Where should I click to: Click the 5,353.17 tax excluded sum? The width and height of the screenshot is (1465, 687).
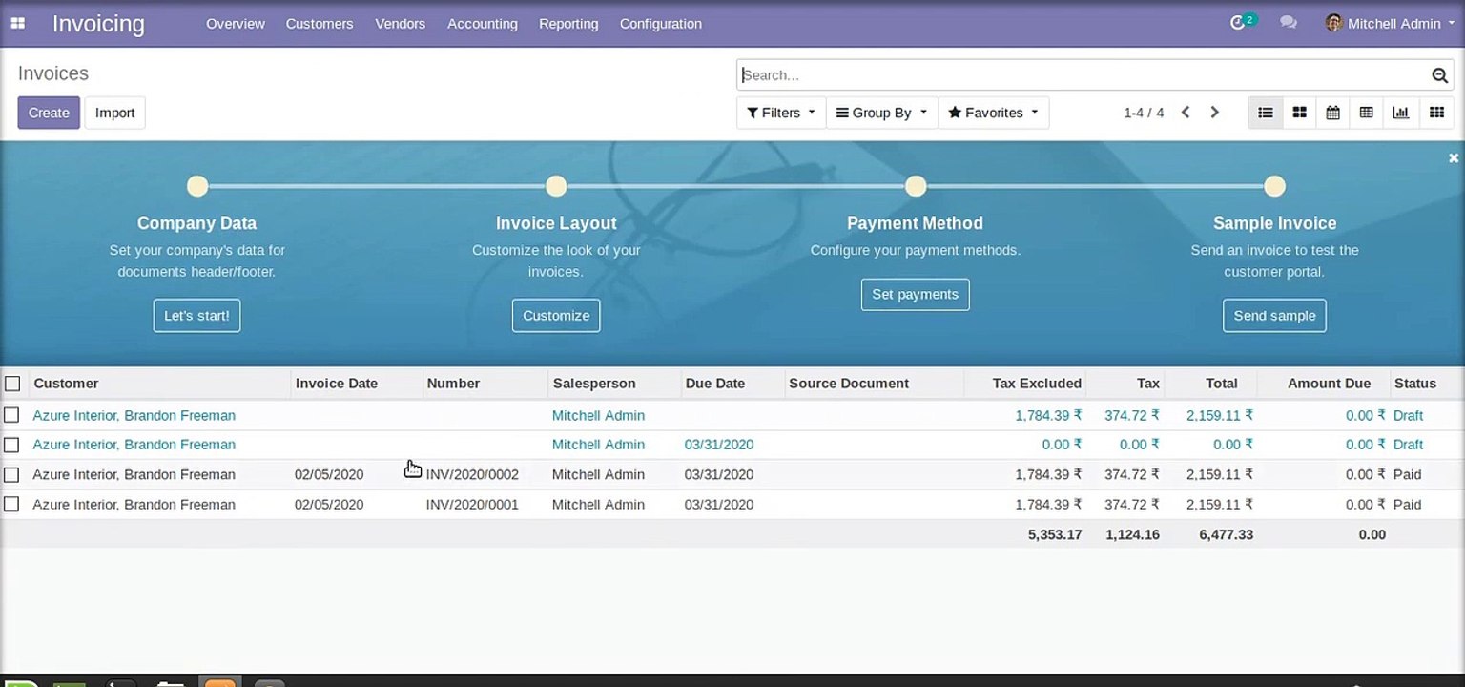1055,534
